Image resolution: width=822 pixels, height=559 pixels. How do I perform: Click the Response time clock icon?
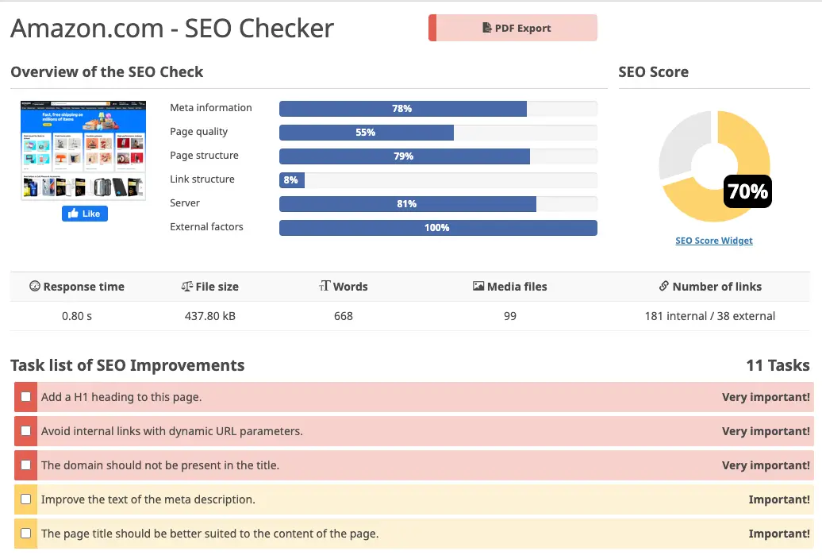(34, 287)
